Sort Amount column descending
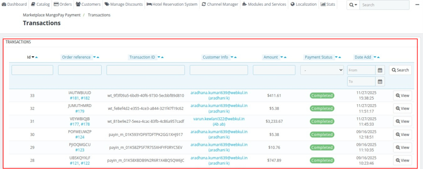423x169 pixels. (x=282, y=57)
